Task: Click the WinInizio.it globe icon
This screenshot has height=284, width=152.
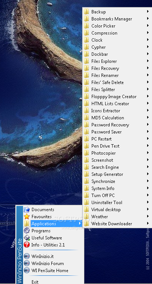Action: [x=27, y=256]
